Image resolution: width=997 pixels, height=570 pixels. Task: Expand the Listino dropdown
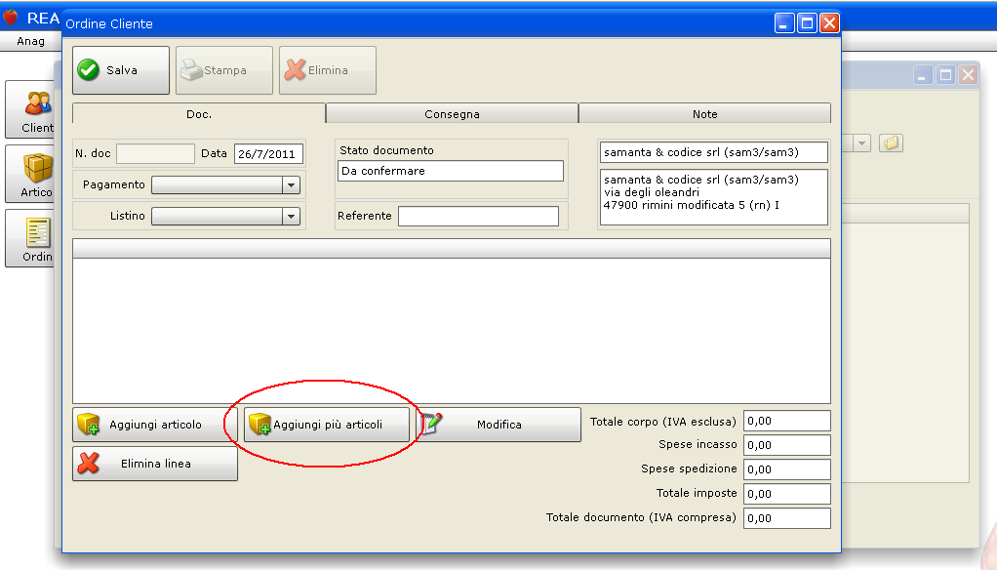291,216
